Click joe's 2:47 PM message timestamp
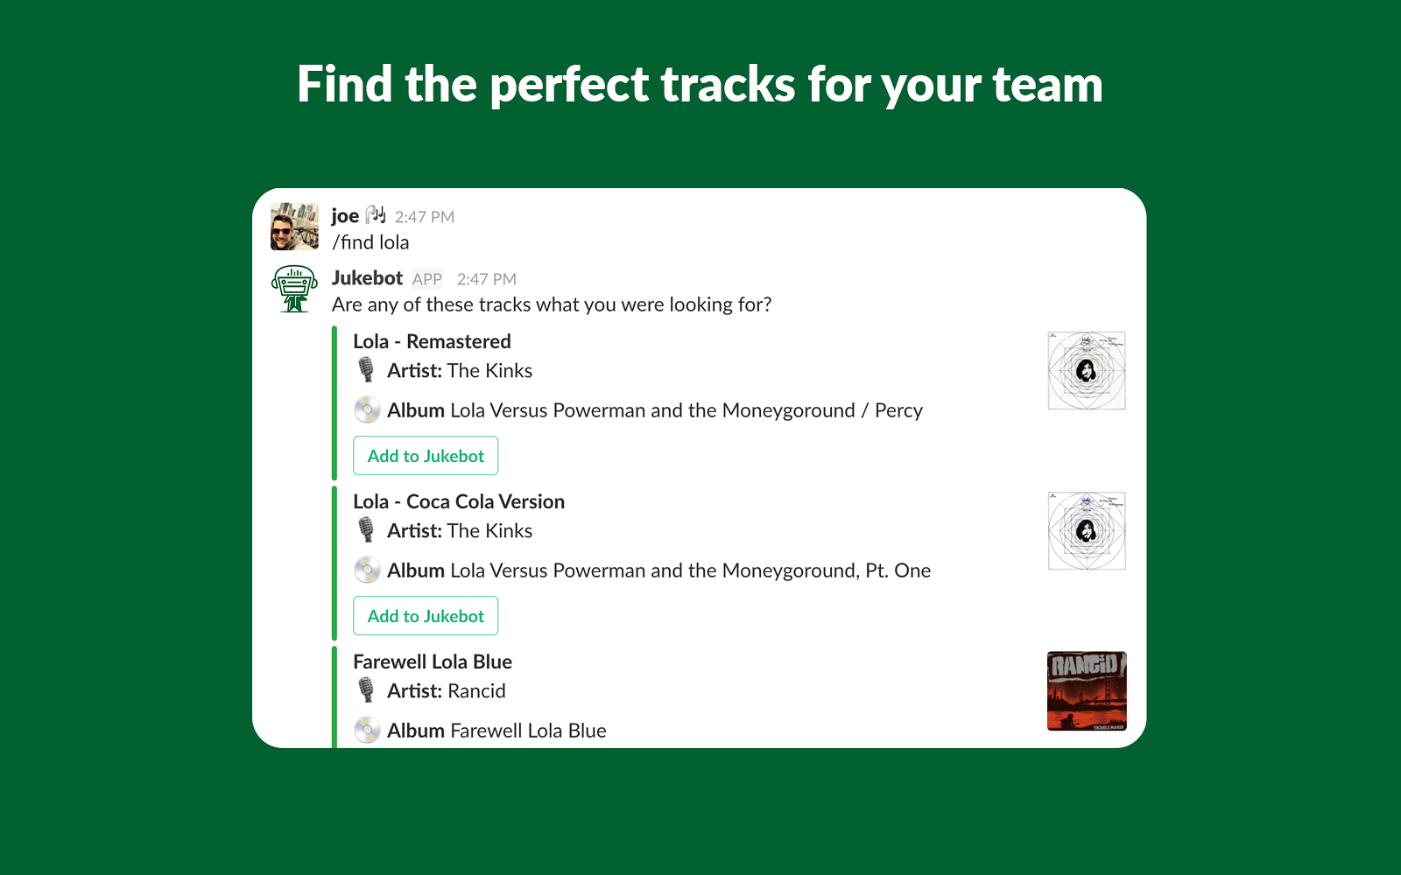The width and height of the screenshot is (1401, 875). (x=425, y=217)
